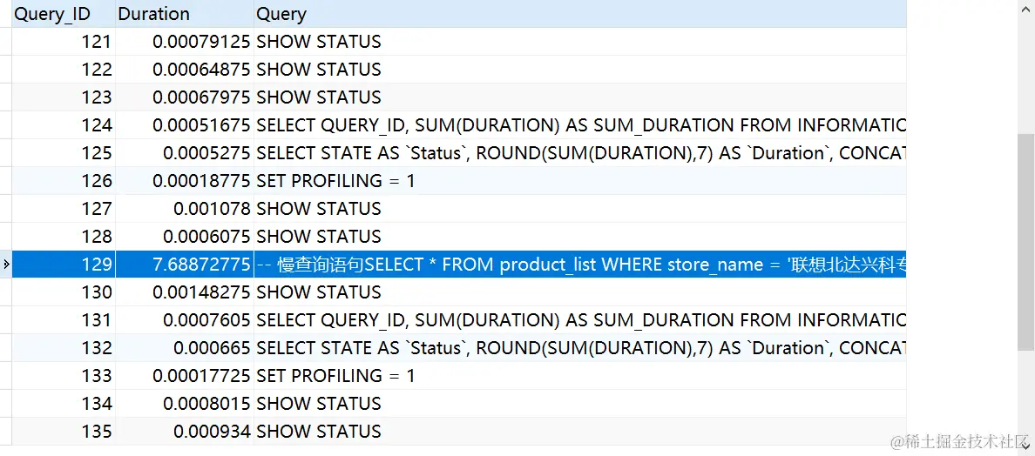The height and width of the screenshot is (456, 1035).
Task: Select the row with Query_ID 127
Action: click(459, 208)
